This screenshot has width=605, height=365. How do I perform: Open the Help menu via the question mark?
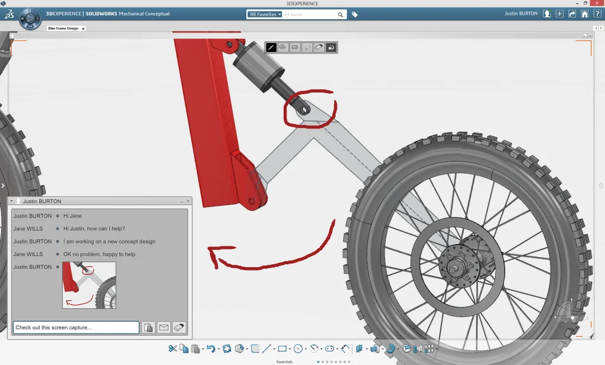coord(599,13)
